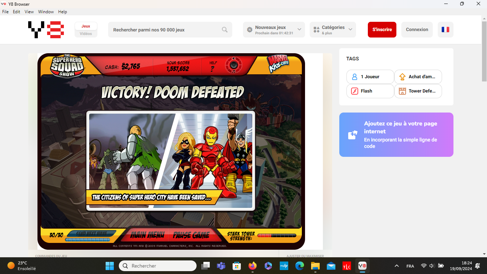The image size is (487, 274).
Task: Click the Main Menu game button
Action: click(x=147, y=235)
